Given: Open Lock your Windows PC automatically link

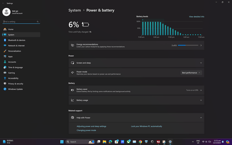Looking at the screenshot, I should point(146,127).
